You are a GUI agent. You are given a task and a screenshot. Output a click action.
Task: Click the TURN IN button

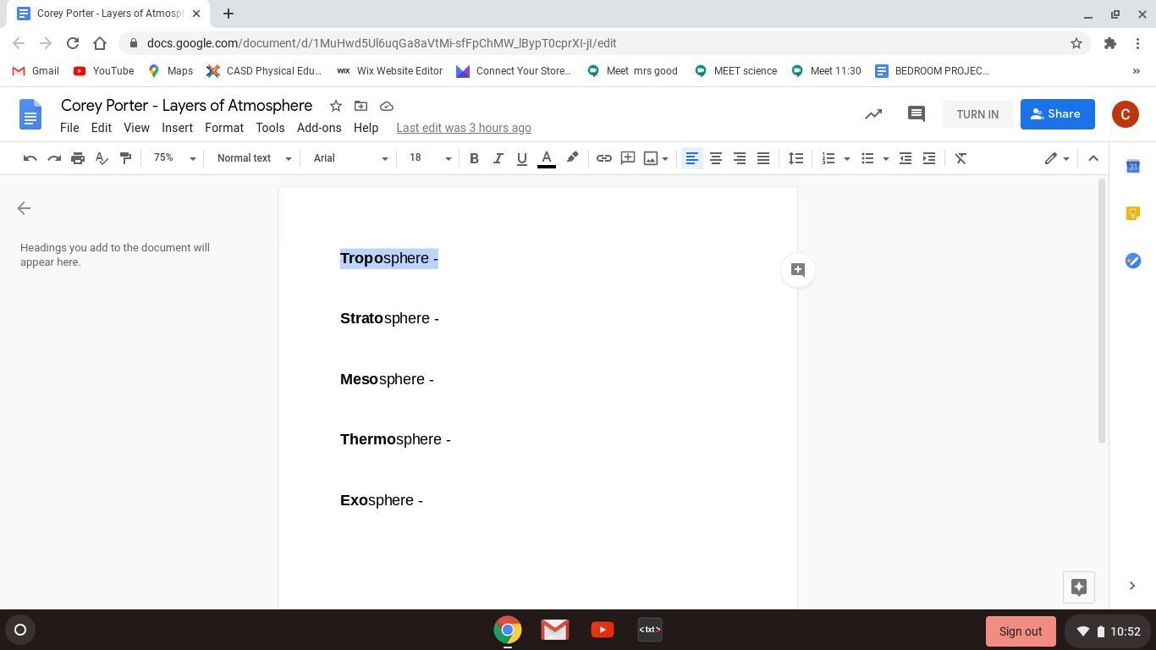pyautogui.click(x=977, y=114)
